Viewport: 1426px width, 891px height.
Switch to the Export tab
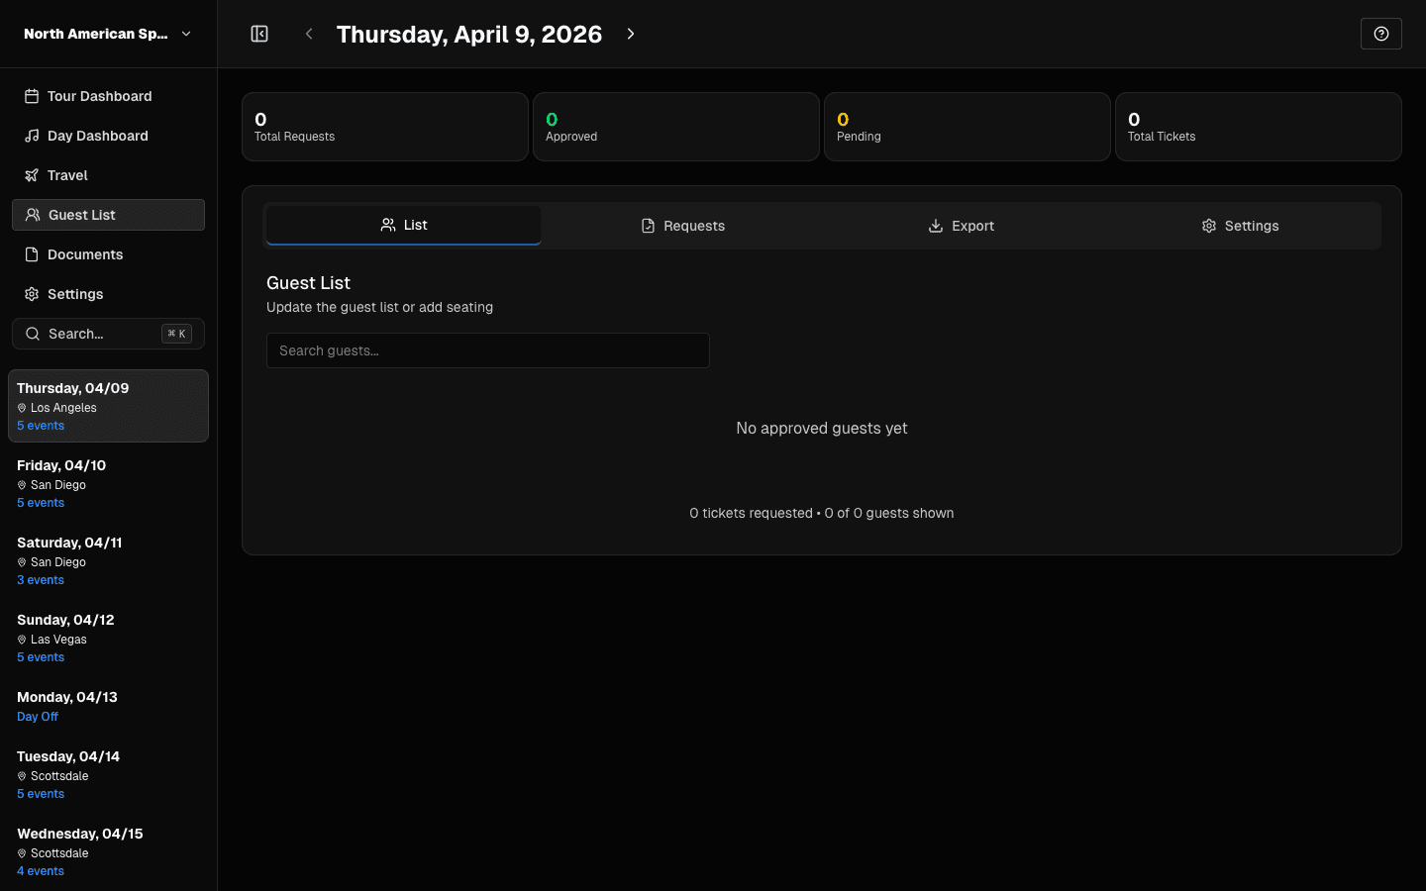[x=961, y=226]
